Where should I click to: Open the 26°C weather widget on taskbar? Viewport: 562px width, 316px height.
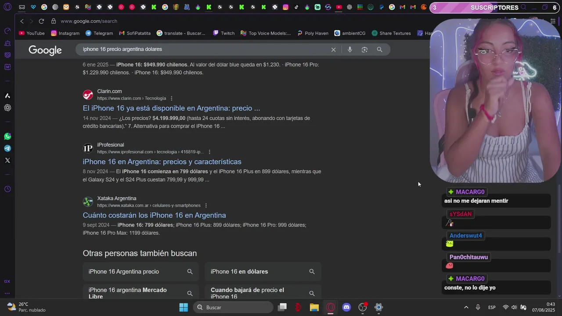click(x=26, y=307)
